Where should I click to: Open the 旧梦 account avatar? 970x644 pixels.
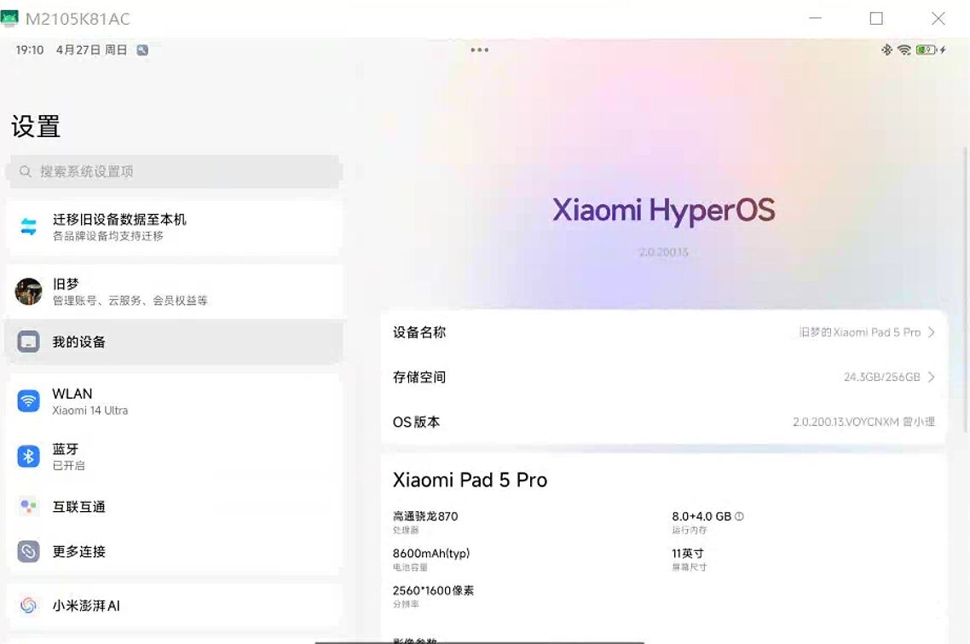point(28,291)
